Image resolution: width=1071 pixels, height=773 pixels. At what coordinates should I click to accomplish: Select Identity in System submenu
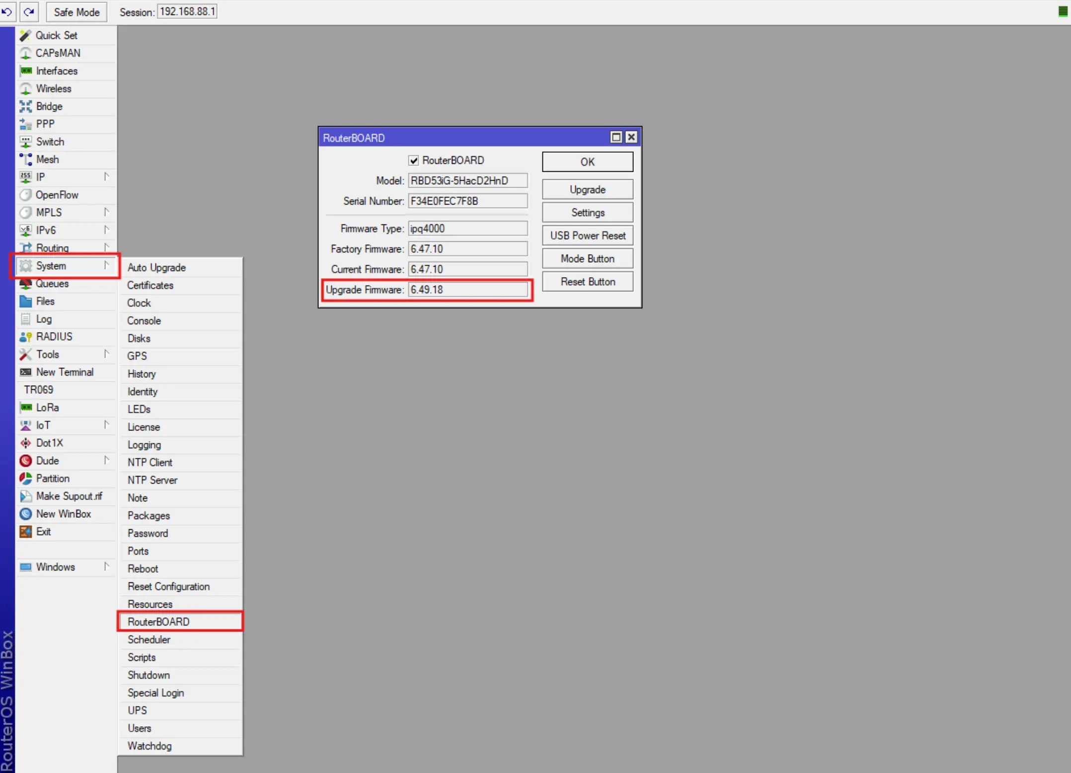point(180,392)
